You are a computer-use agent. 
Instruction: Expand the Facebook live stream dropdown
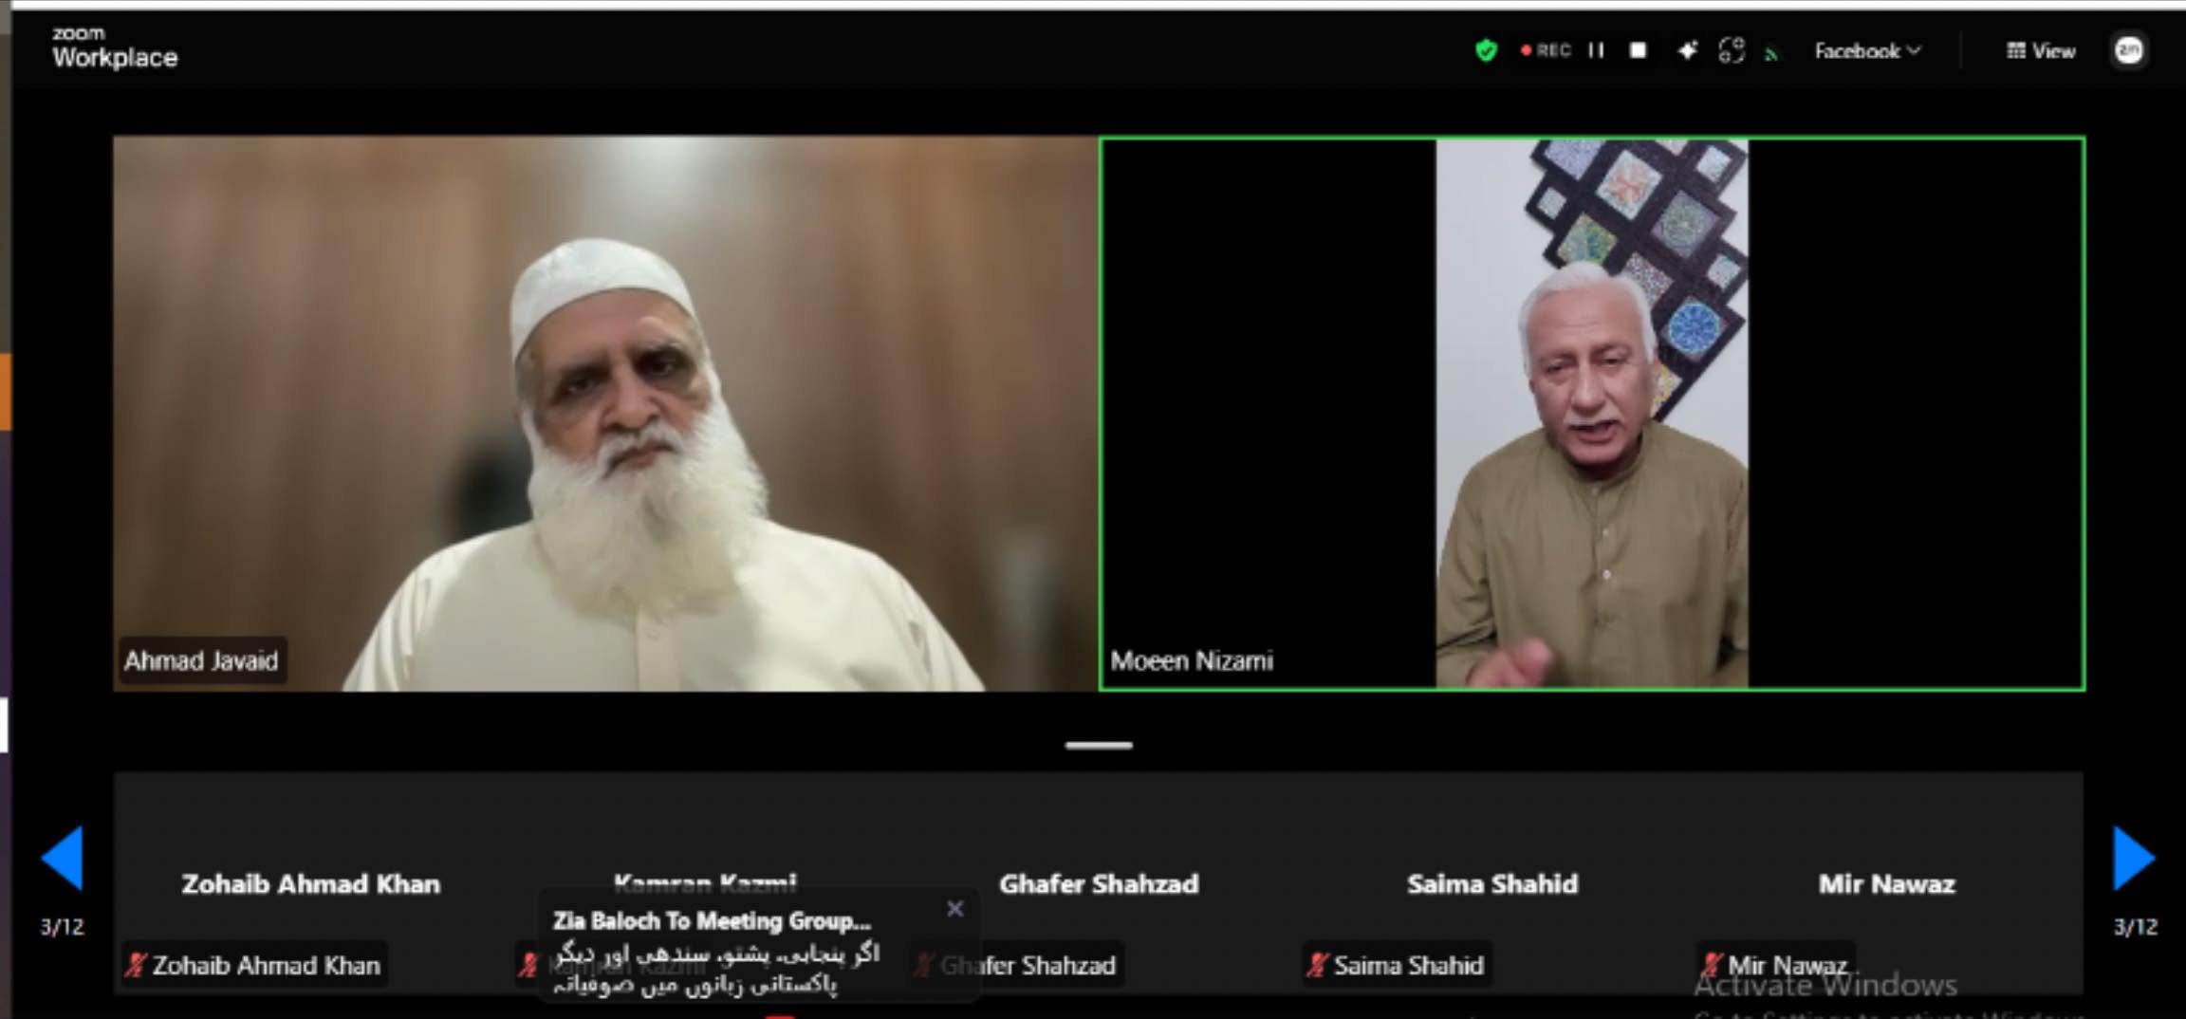[1867, 51]
